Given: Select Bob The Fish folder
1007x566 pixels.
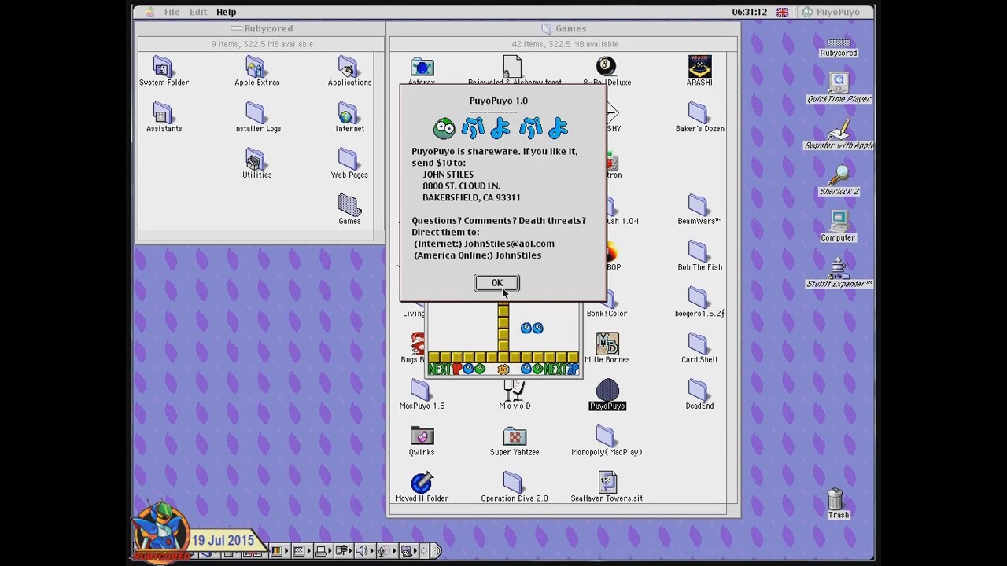Looking at the screenshot, I should coord(699,257).
